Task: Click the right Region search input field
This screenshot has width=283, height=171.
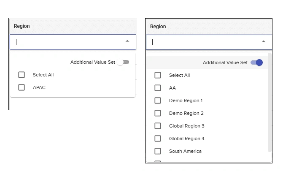Action: click(x=202, y=42)
